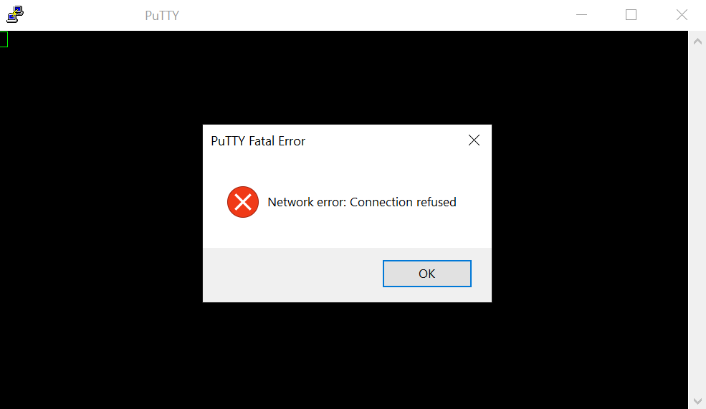Confirm the error with the OK button

click(427, 274)
